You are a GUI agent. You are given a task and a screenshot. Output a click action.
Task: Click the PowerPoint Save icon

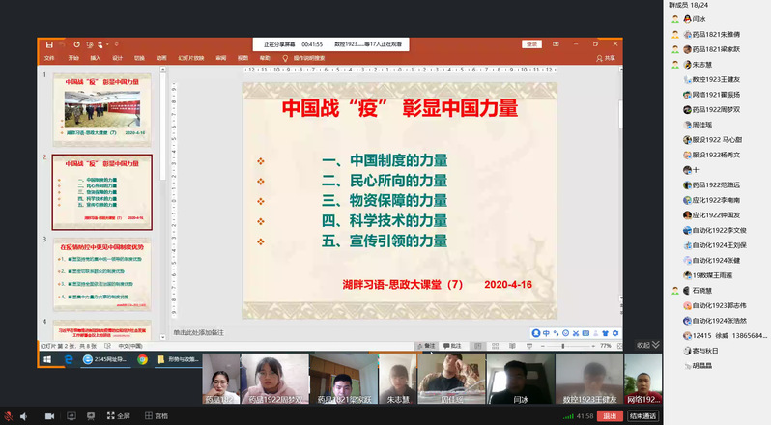click(49, 44)
